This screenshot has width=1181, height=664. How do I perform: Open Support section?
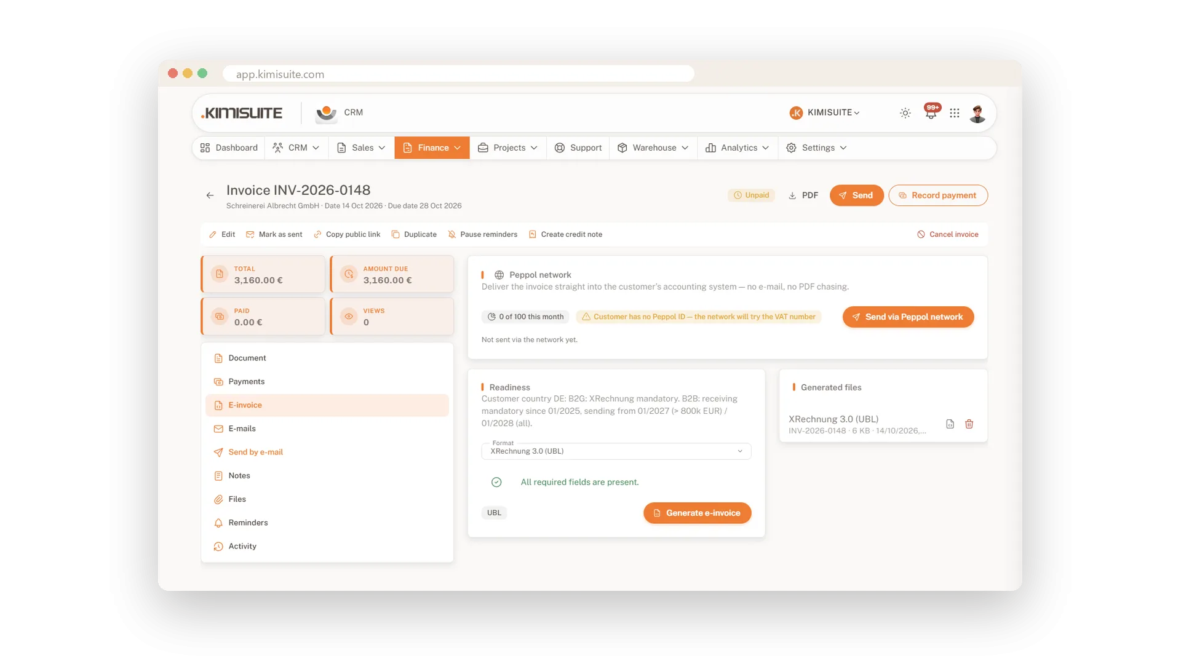click(578, 148)
